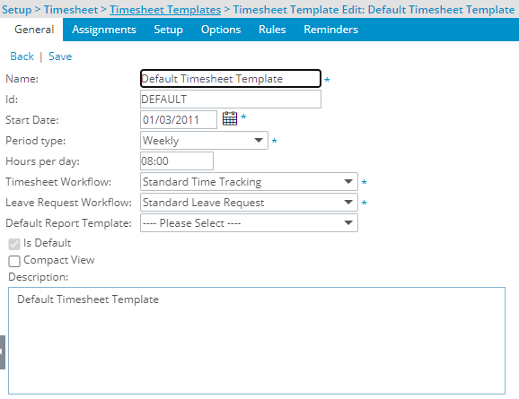Open the Leave Request Workflow dropdown

click(249, 203)
